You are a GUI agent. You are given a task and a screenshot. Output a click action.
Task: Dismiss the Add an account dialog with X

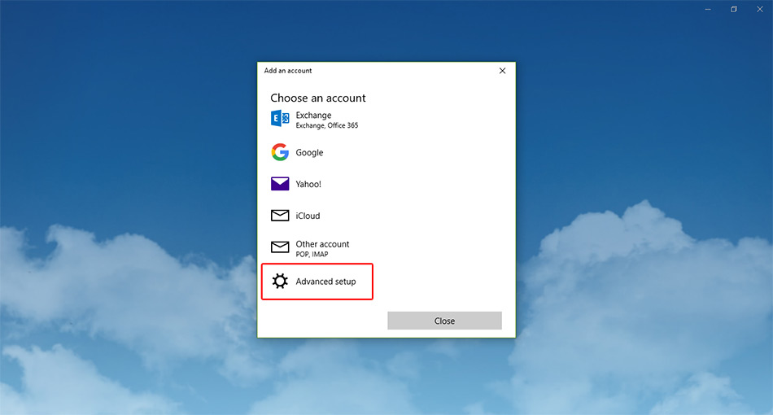[502, 71]
